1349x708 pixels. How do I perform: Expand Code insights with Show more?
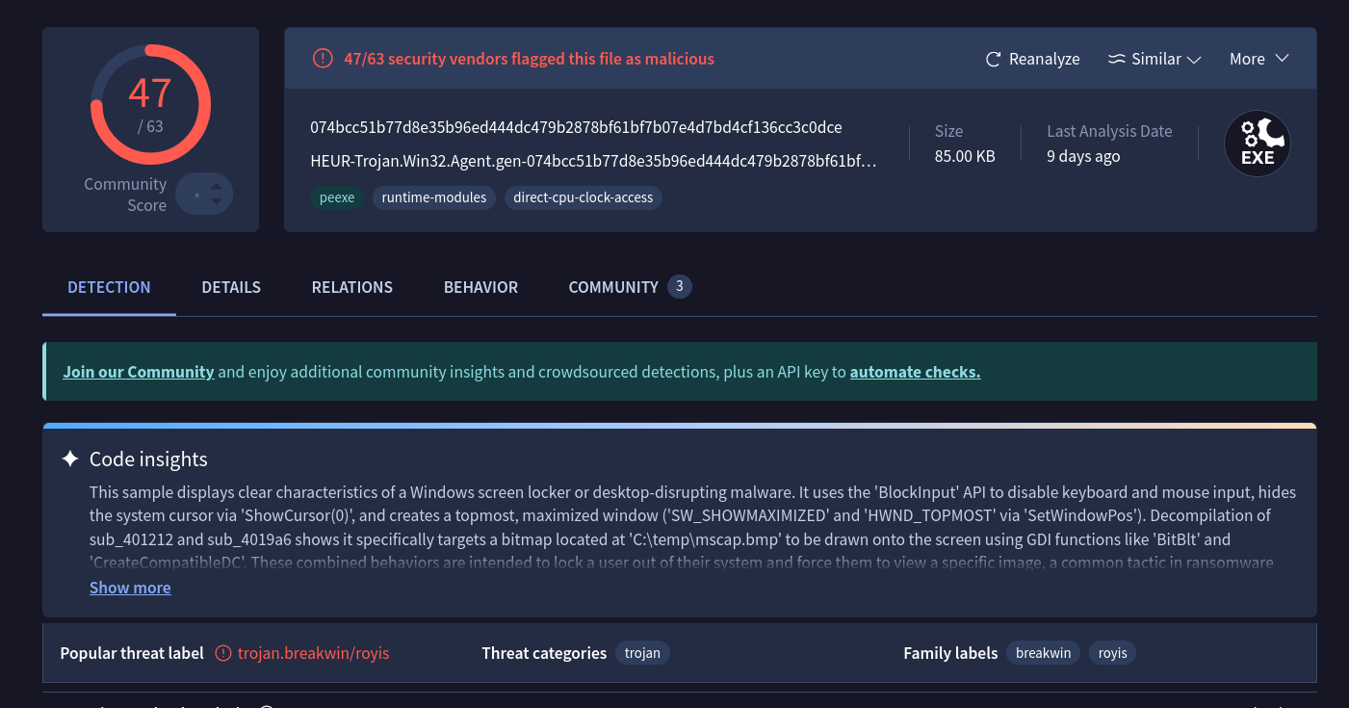point(130,588)
